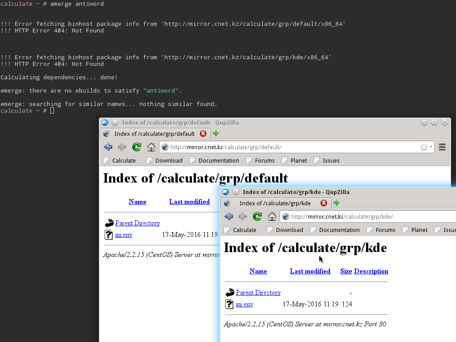The height and width of the screenshot is (342, 456).
Task: Sort by Last modified in default index page
Action: [x=189, y=202]
